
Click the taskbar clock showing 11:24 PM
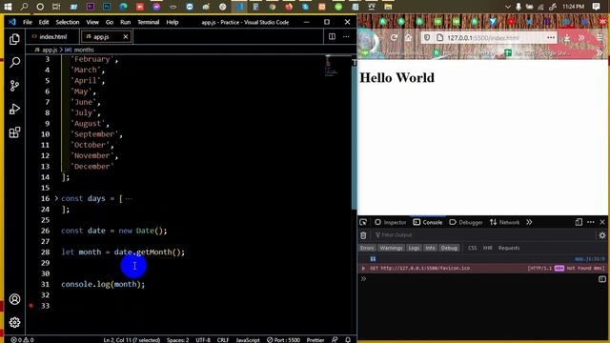click(573, 7)
